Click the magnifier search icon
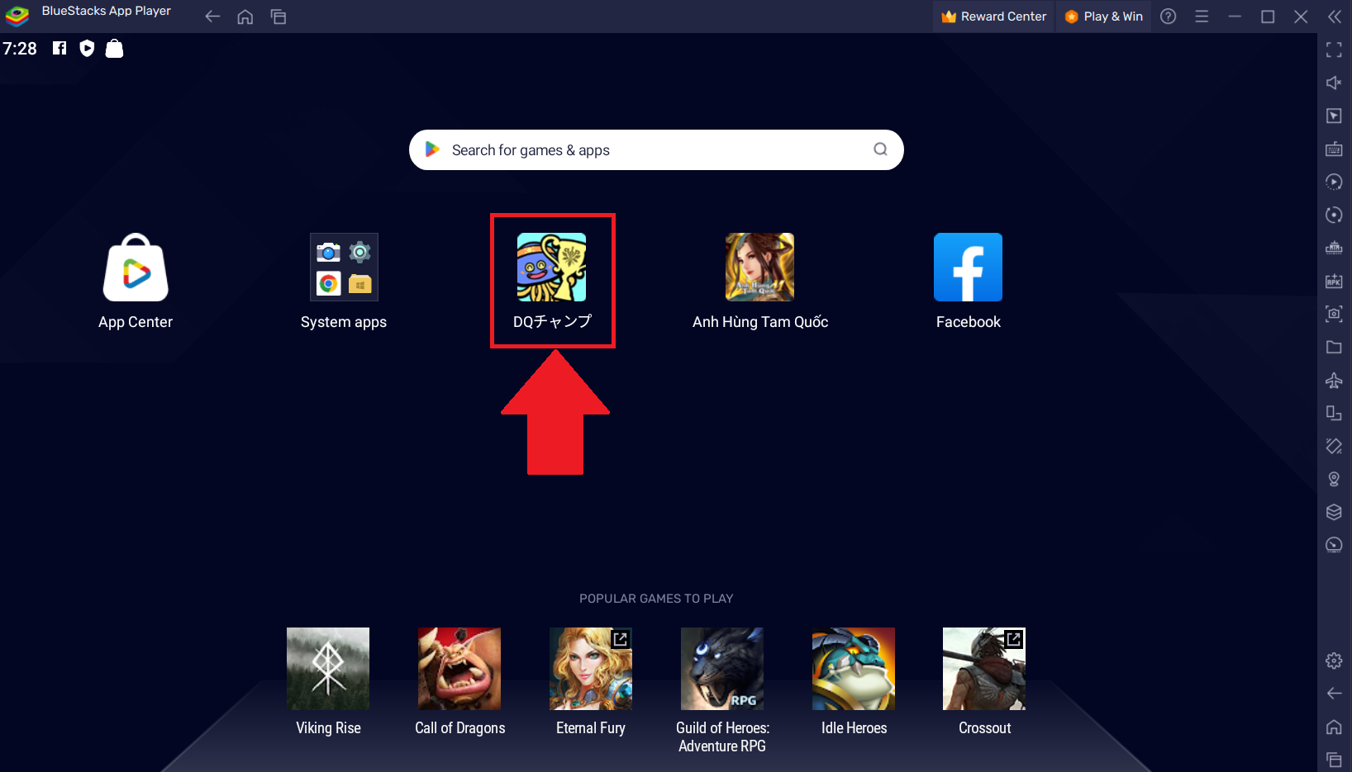1352x772 pixels. pyautogui.click(x=880, y=149)
